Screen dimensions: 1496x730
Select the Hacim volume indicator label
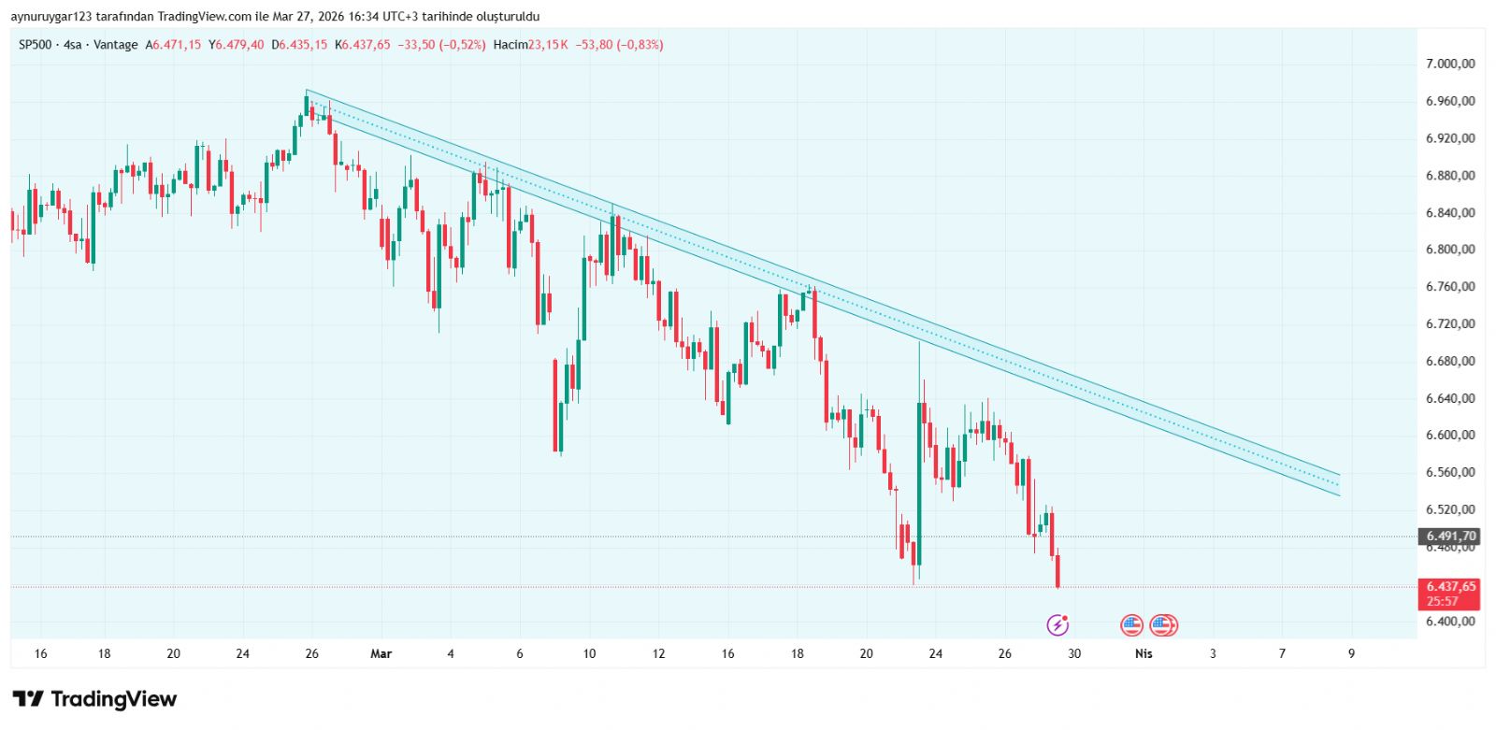pos(511,45)
